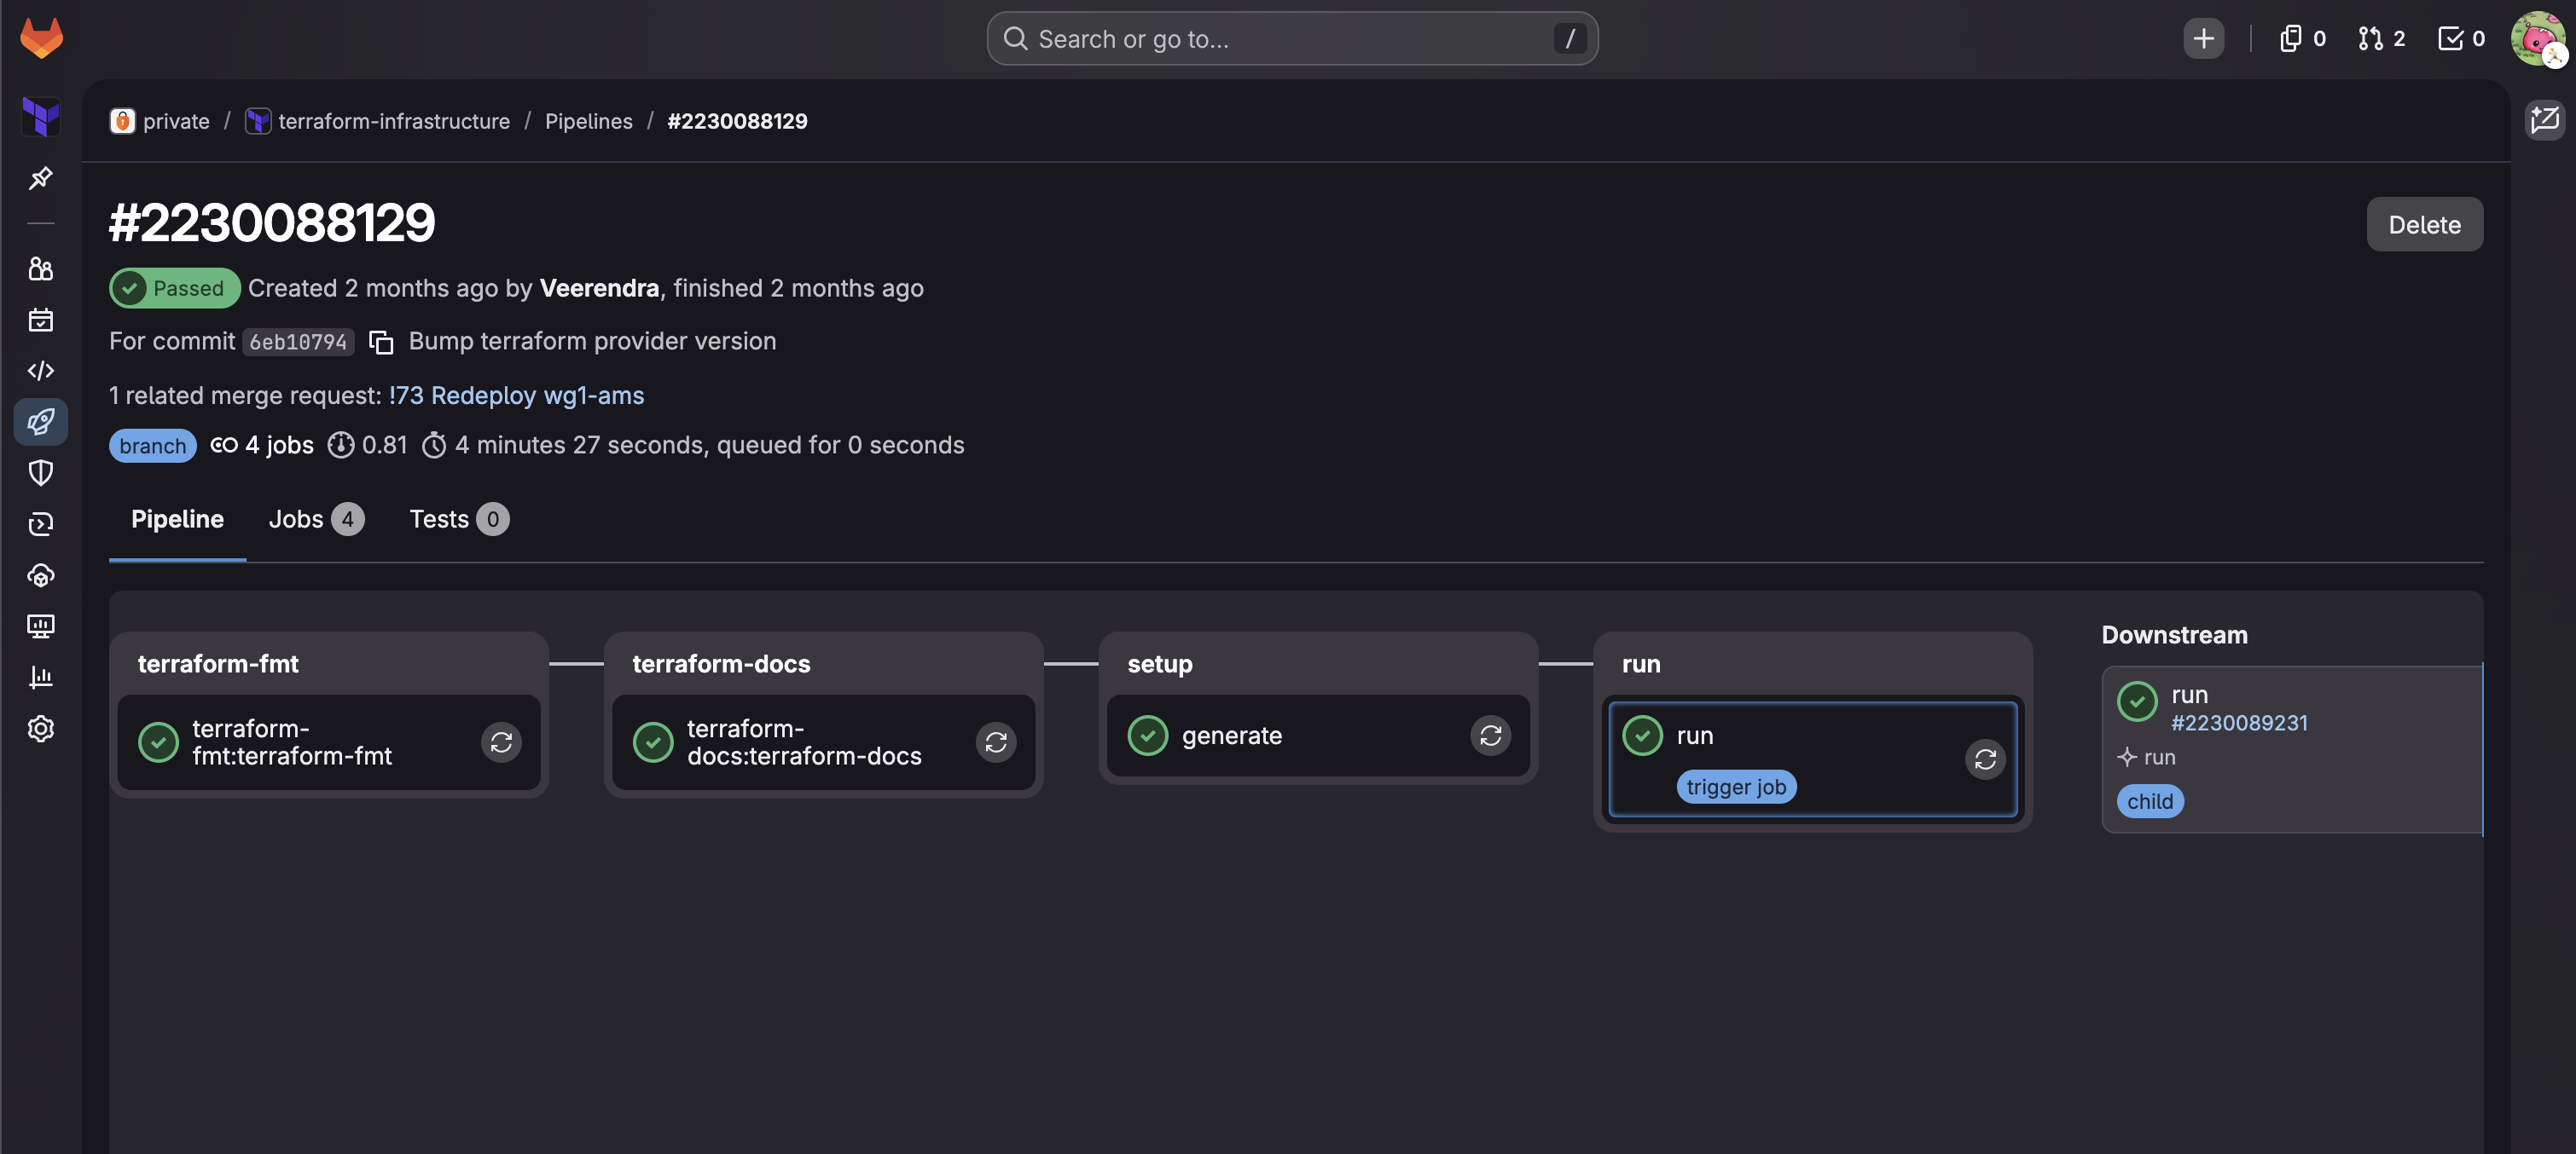Switch to the Tests tab
The width and height of the screenshot is (2576, 1154).
click(x=459, y=520)
